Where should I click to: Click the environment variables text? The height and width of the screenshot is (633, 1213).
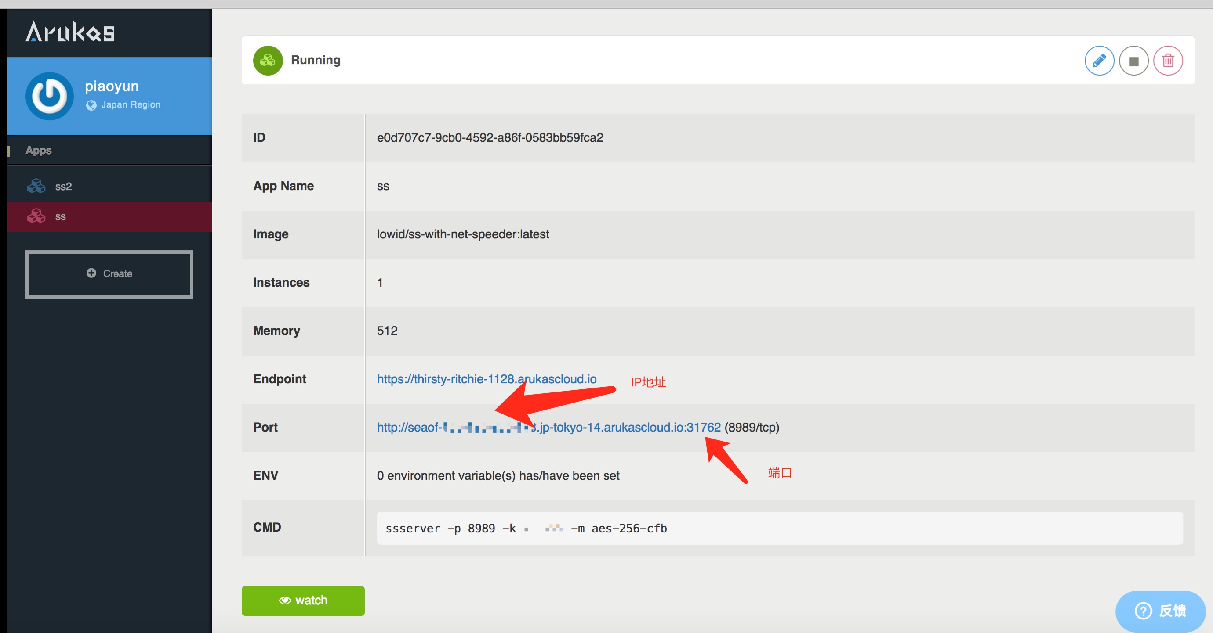click(498, 476)
